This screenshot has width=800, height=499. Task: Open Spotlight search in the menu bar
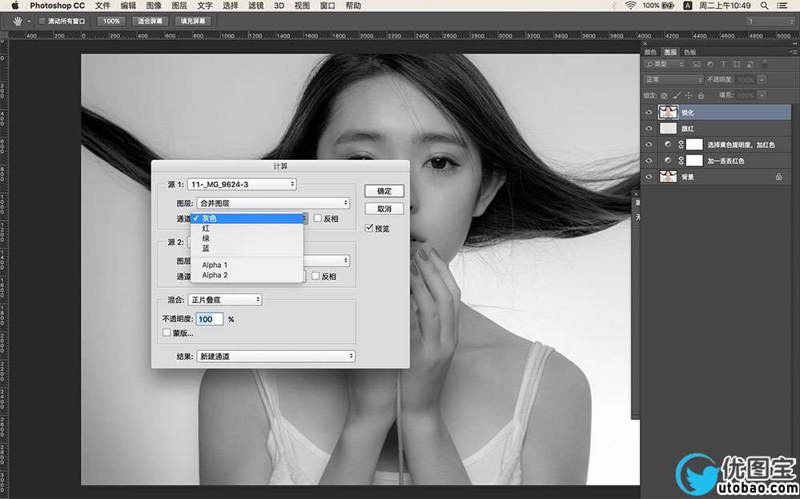(x=764, y=6)
